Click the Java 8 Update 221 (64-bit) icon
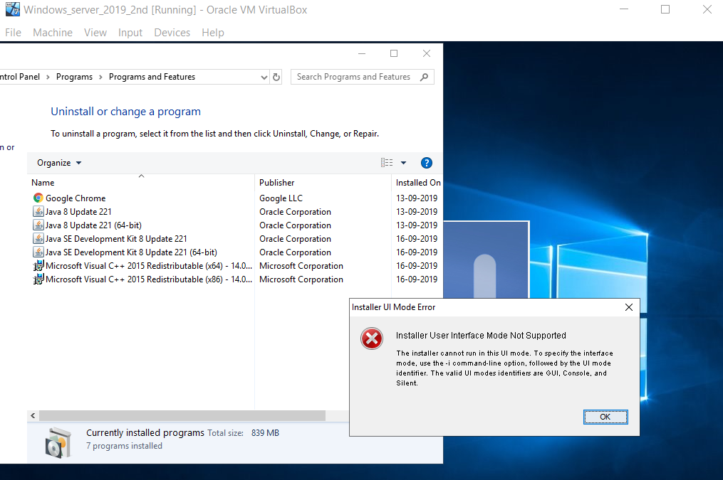 (x=38, y=225)
